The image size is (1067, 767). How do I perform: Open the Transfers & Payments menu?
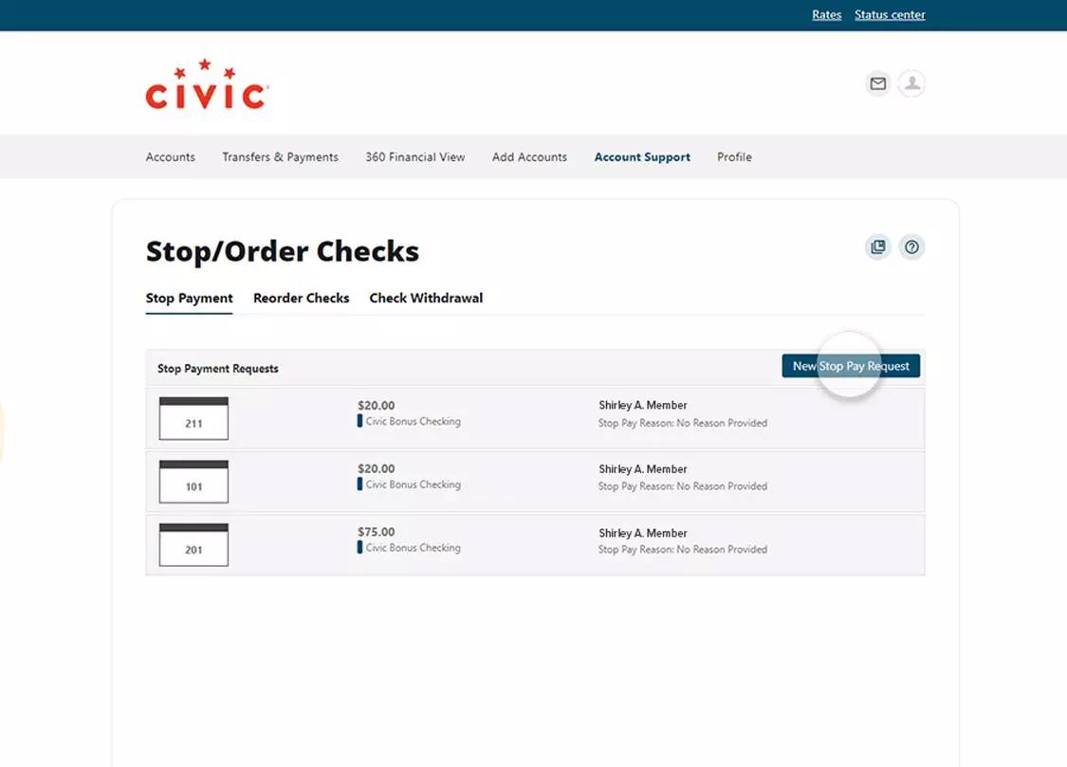(x=280, y=156)
